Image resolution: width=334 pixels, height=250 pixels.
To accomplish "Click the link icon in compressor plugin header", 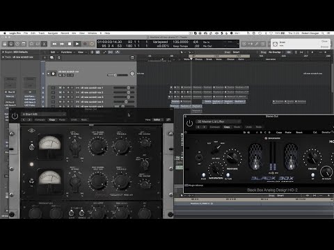I will click(x=168, y=119).
